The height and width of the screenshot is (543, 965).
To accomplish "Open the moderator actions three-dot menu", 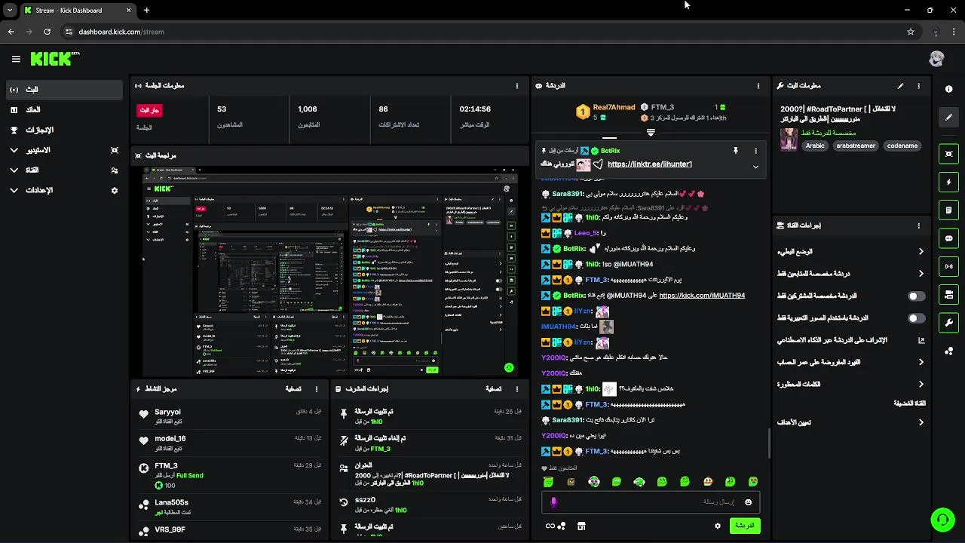I will click(x=517, y=389).
